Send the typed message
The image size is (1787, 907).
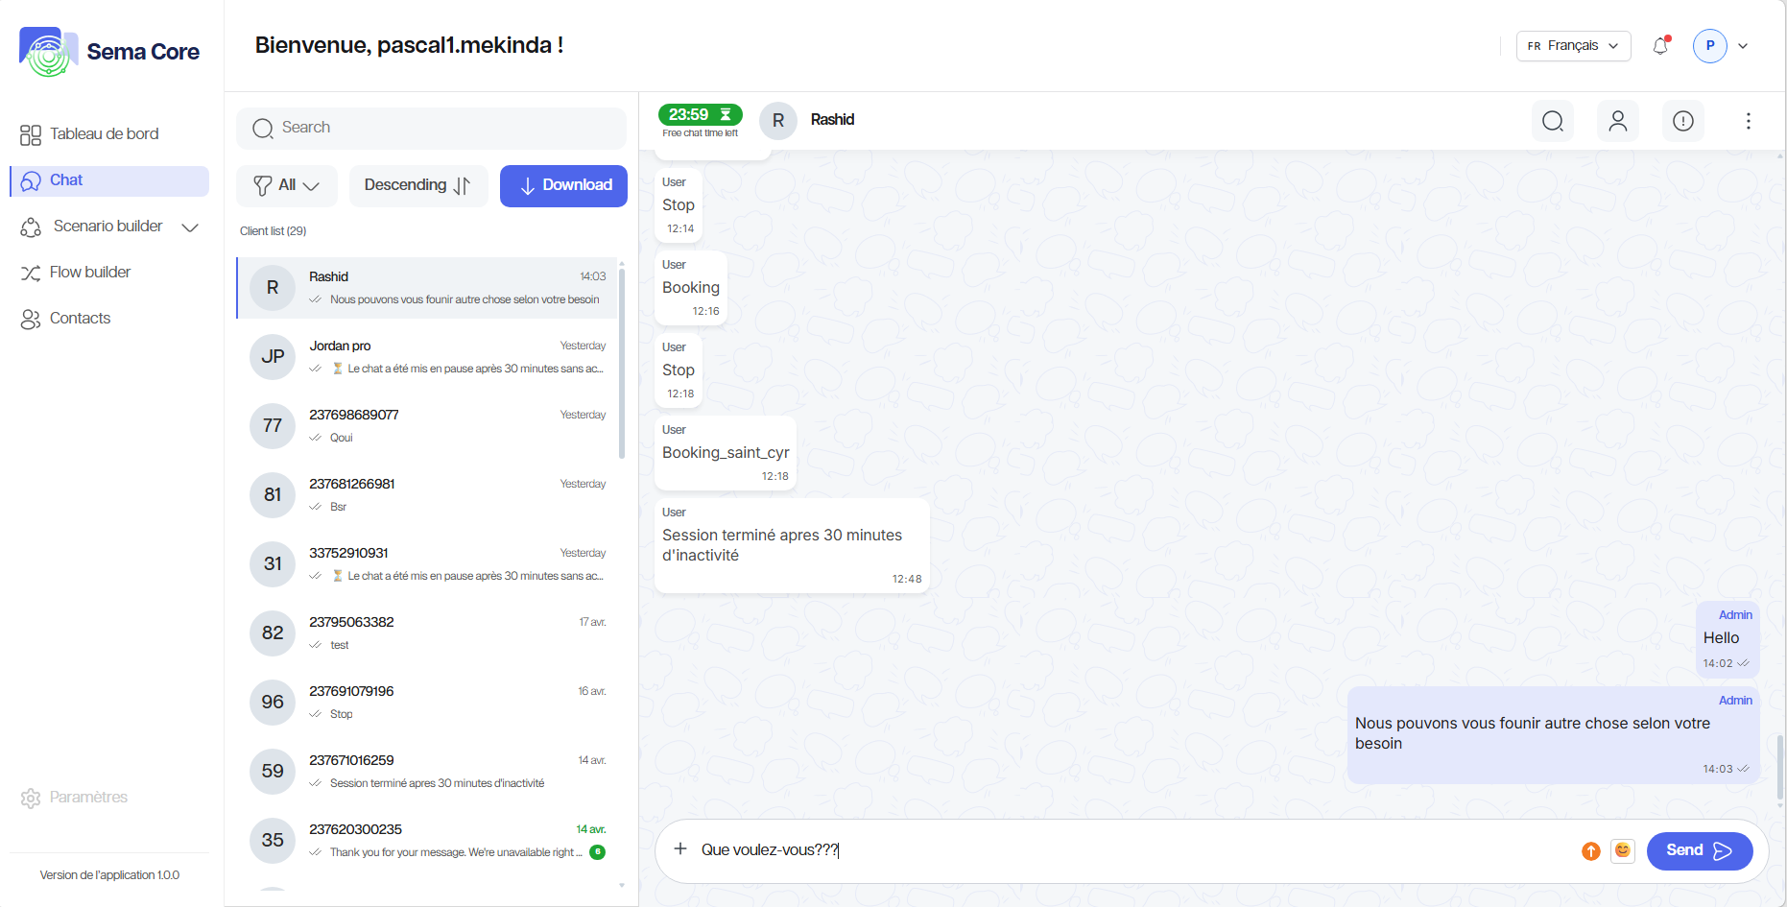coord(1699,851)
